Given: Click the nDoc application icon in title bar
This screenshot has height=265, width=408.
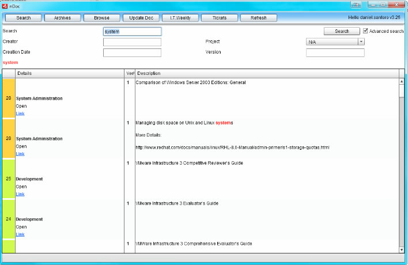Looking at the screenshot, I should point(6,5).
